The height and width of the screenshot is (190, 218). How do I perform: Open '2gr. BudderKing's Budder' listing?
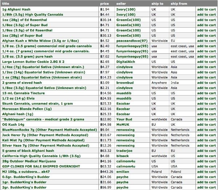(x=24, y=187)
